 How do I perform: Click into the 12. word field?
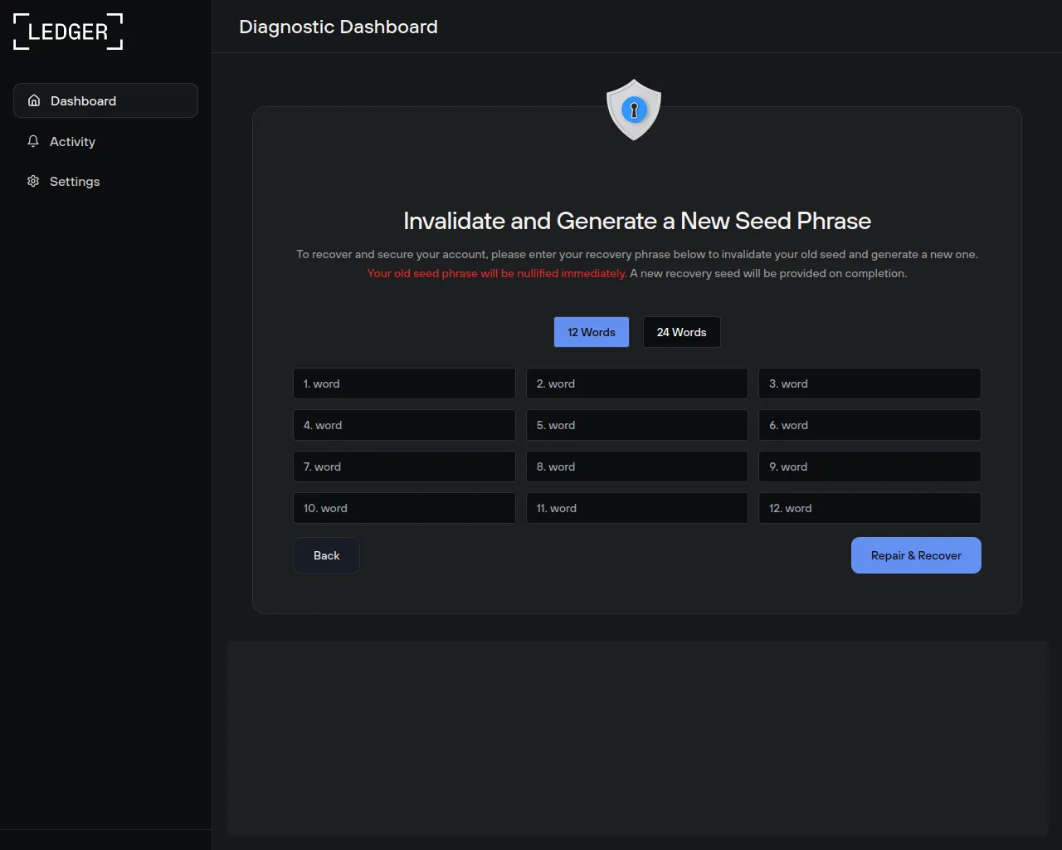pyautogui.click(x=870, y=508)
